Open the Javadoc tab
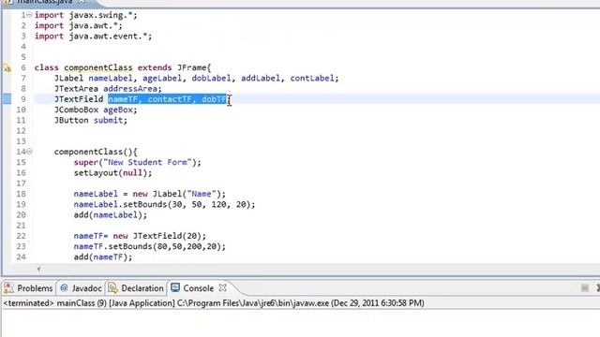Viewport: 600px width, 337px height. coord(86,288)
